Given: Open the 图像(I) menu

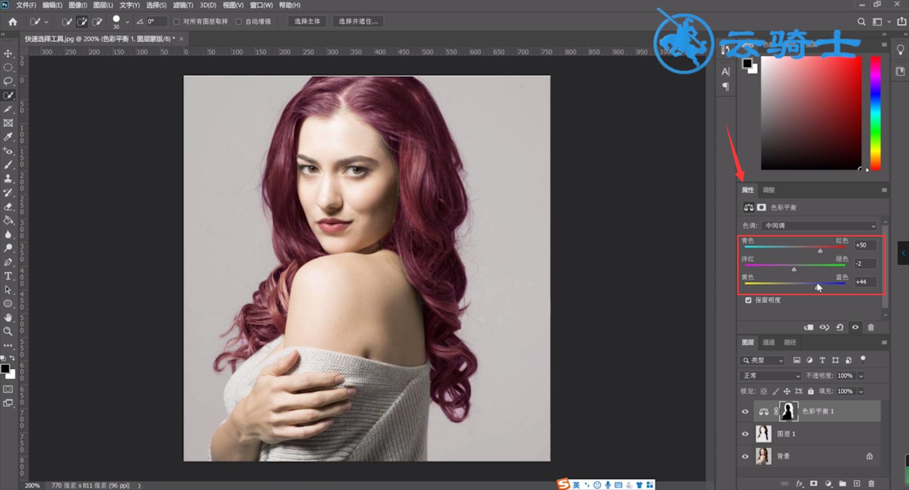Looking at the screenshot, I should tap(78, 5).
